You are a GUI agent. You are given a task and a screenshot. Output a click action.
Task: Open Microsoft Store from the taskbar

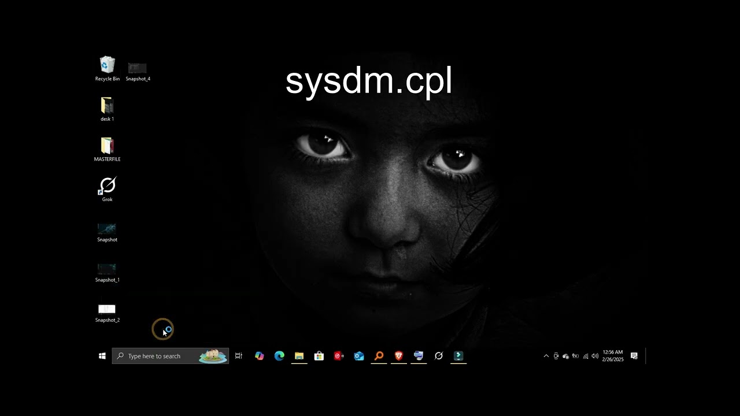319,356
